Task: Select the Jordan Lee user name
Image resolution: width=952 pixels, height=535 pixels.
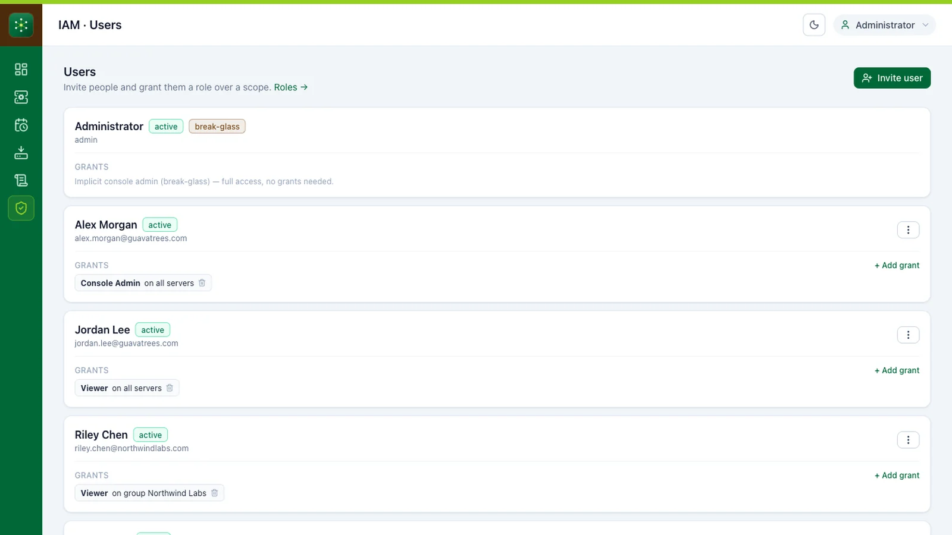Action: (102, 330)
